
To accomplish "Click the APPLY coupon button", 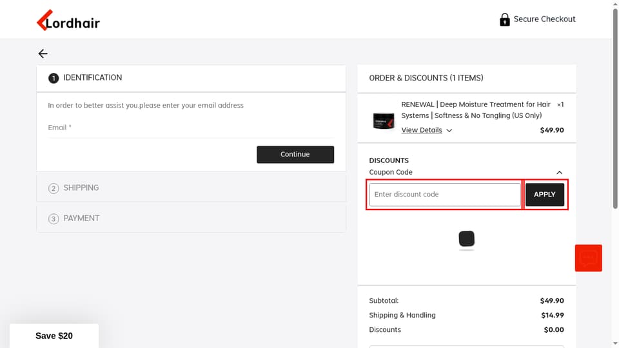I will click(x=545, y=195).
